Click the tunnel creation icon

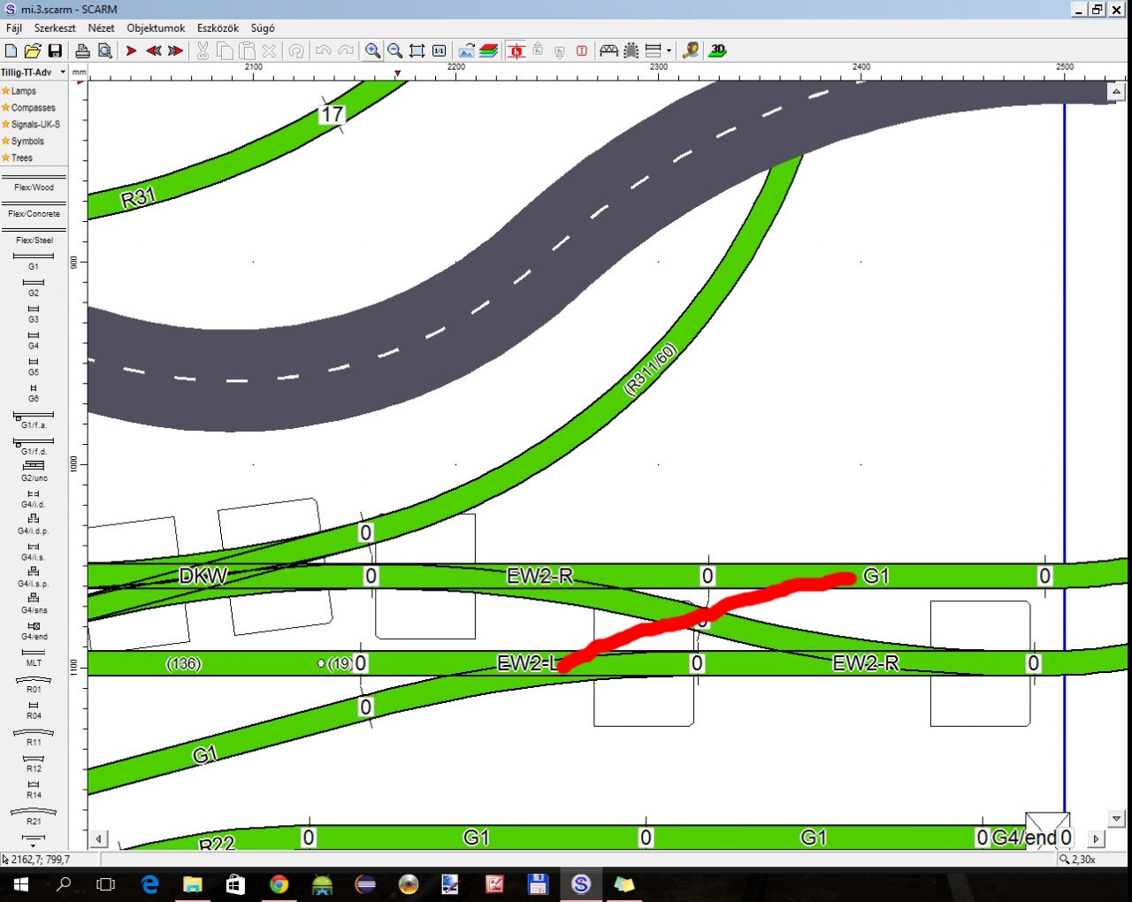[x=631, y=51]
